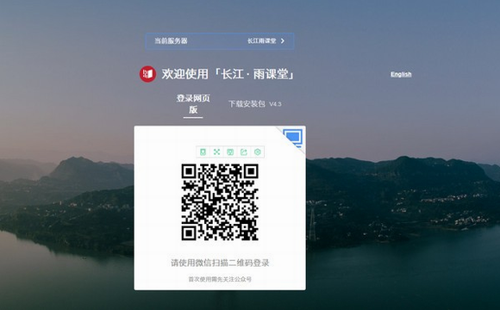Click the green share-arrow icon
Image resolution: width=500 pixels, height=310 pixels.
[x=244, y=152]
